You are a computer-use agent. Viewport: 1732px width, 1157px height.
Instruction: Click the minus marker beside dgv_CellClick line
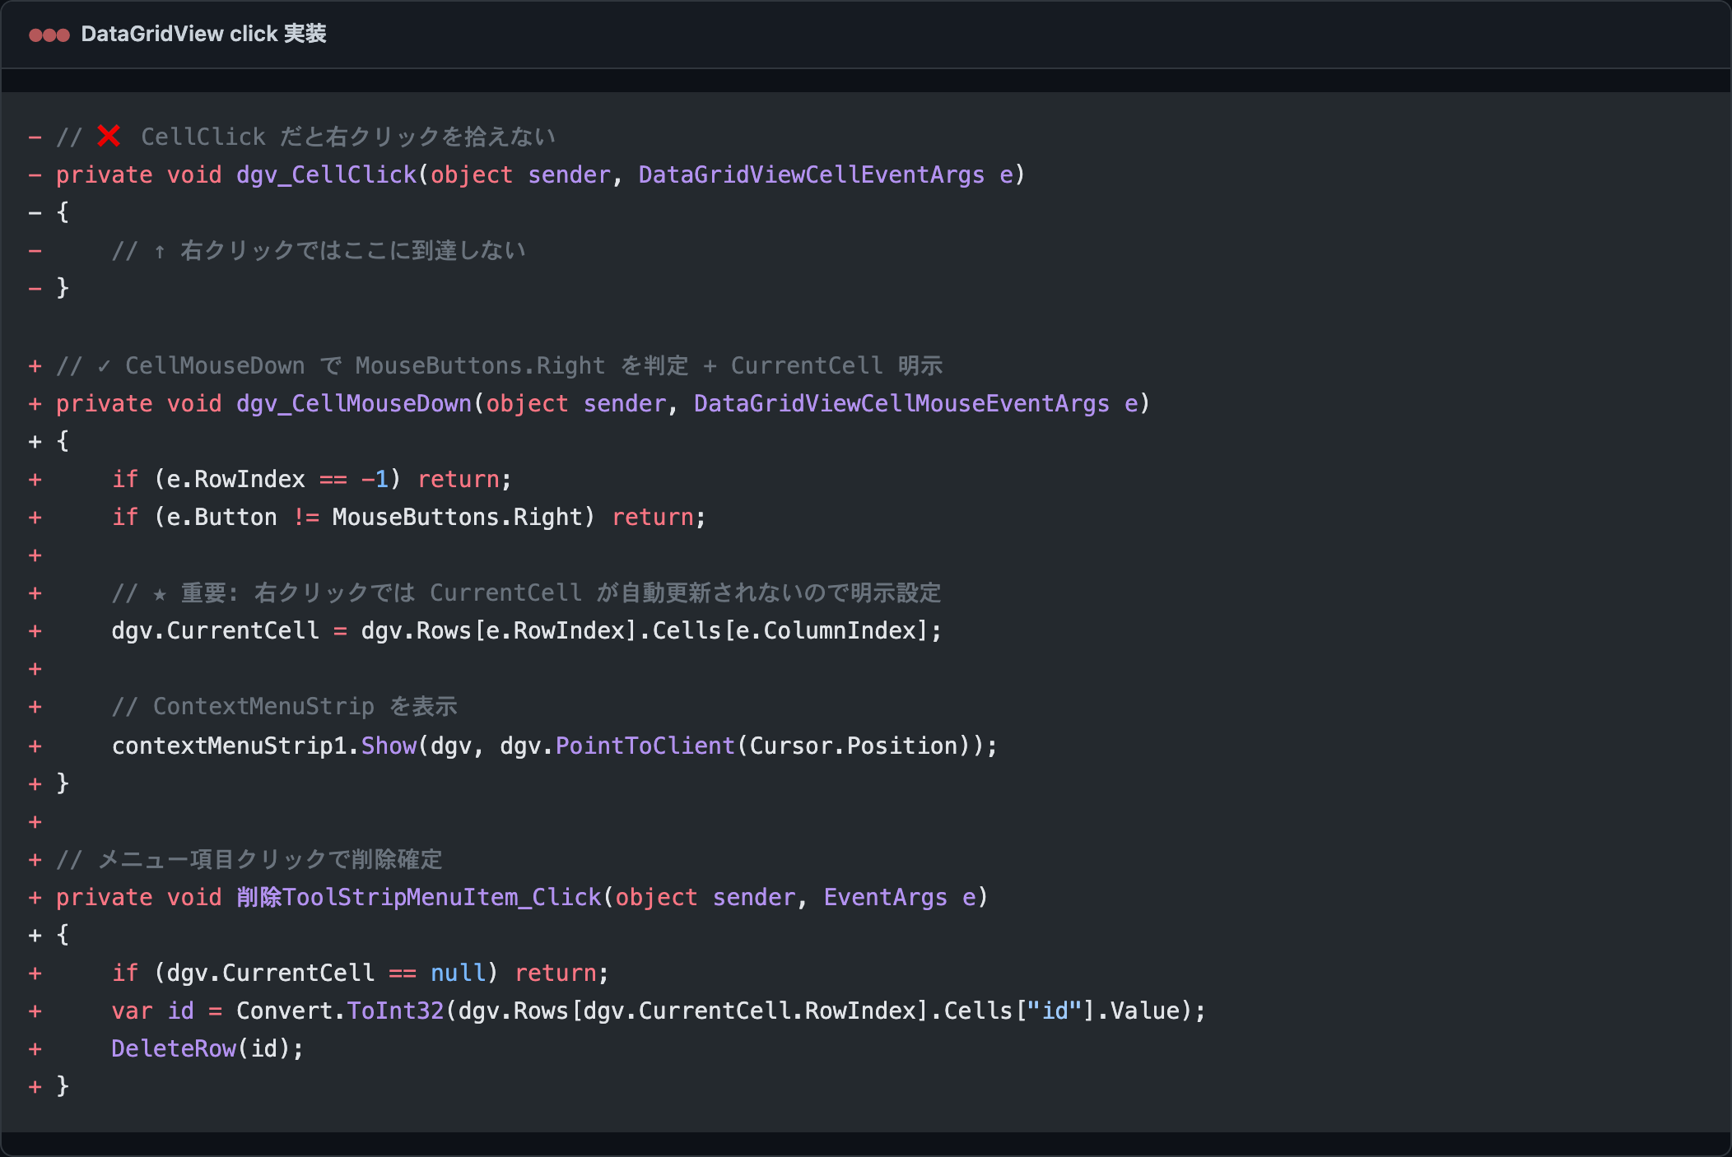(x=35, y=174)
